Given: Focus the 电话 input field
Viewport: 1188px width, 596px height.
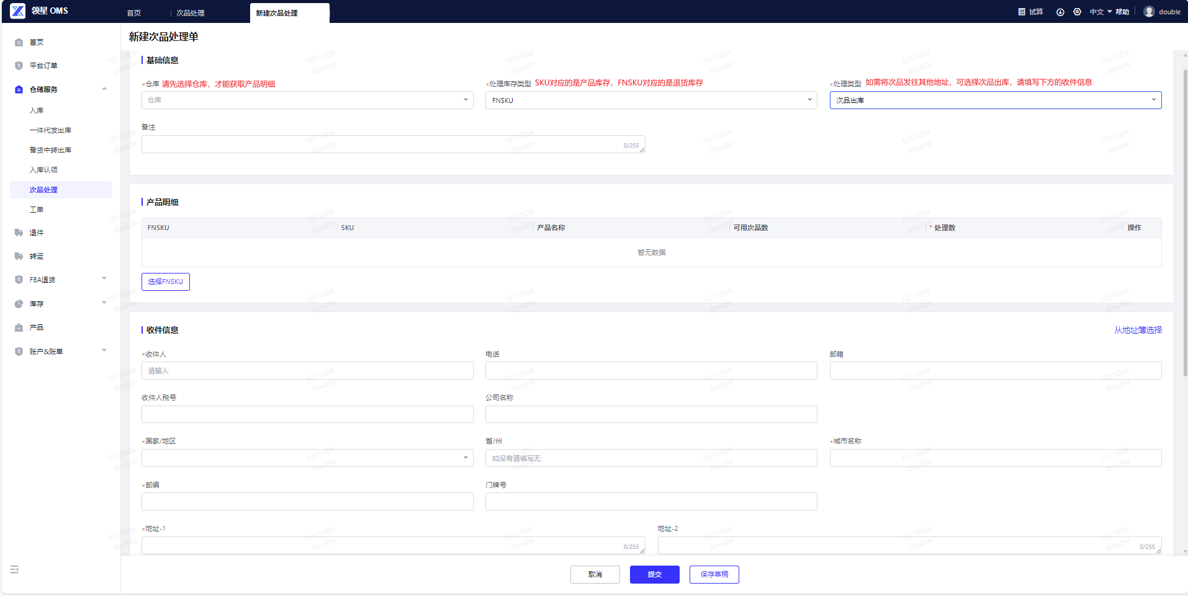Looking at the screenshot, I should click(651, 371).
